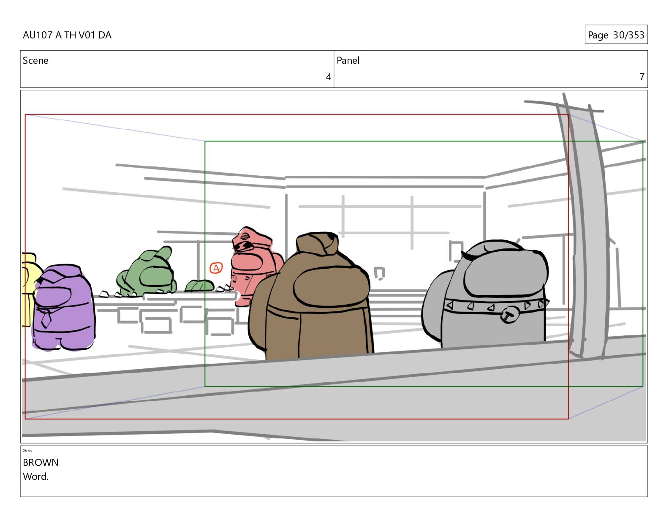Click the 'Scene' label
Viewport: 669px width, 517px height.
tap(35, 60)
